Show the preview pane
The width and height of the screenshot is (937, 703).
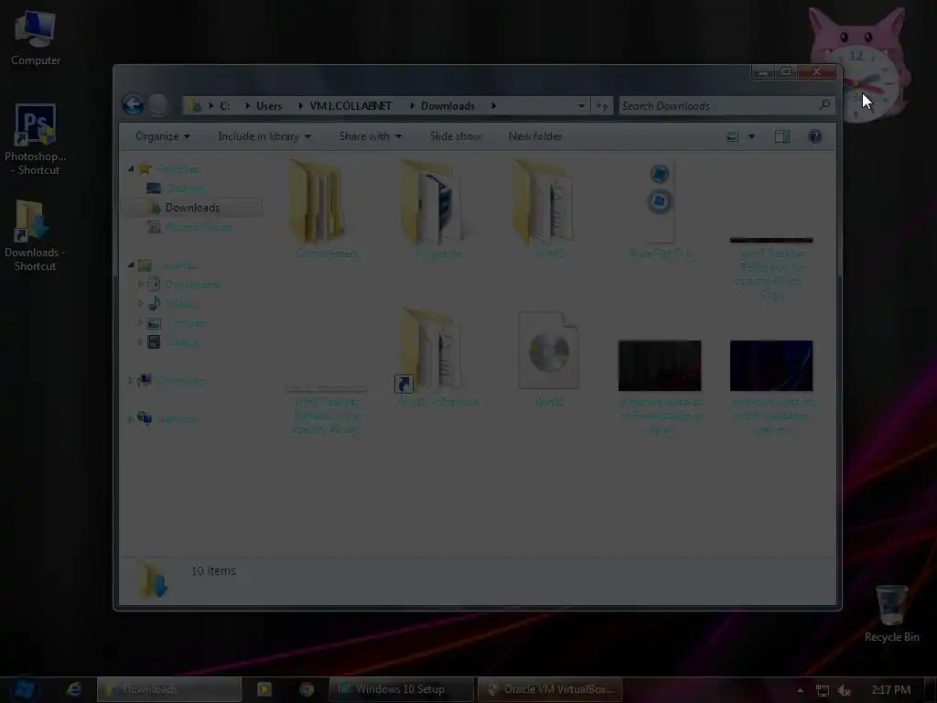[x=781, y=136]
